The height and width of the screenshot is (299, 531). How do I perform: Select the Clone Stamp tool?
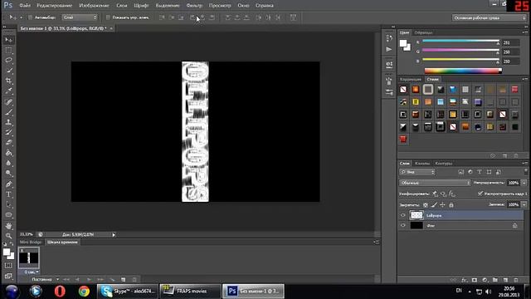9,122
